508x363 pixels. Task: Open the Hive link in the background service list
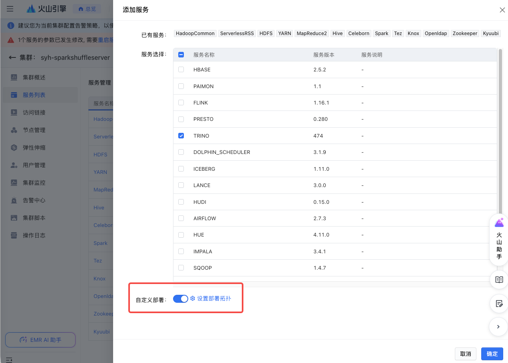99,207
